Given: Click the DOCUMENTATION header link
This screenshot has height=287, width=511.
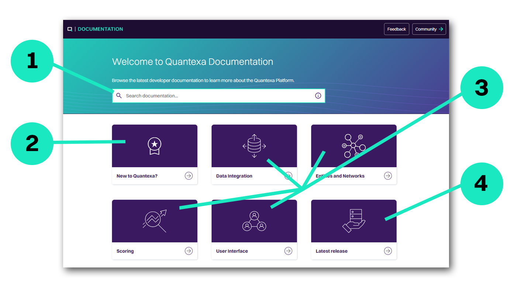Looking at the screenshot, I should 100,29.
